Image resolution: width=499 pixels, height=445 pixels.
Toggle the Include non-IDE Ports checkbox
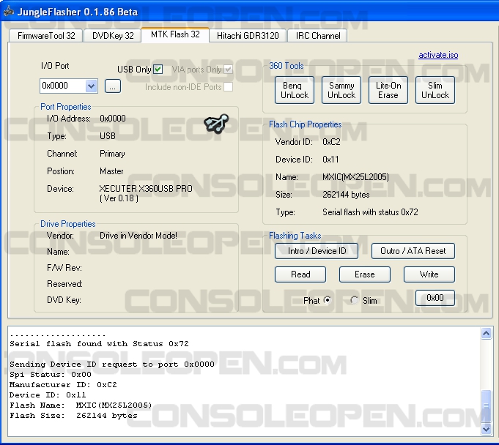(228, 87)
